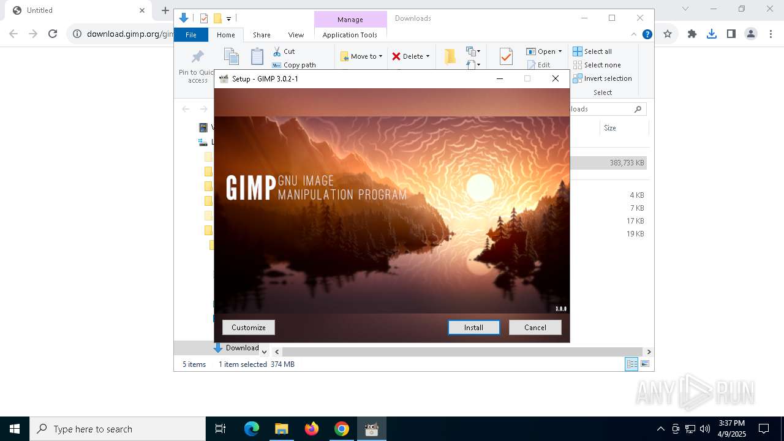The width and height of the screenshot is (784, 441).
Task: Open Microsoft Edge from taskbar
Action: (x=252, y=429)
